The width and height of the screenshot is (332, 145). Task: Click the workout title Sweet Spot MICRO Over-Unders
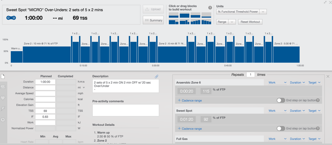54,10
